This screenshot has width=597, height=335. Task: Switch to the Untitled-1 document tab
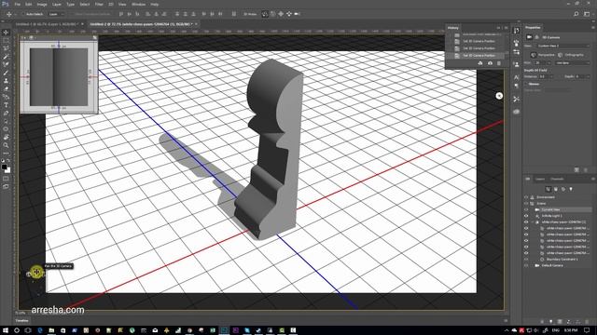click(47, 24)
